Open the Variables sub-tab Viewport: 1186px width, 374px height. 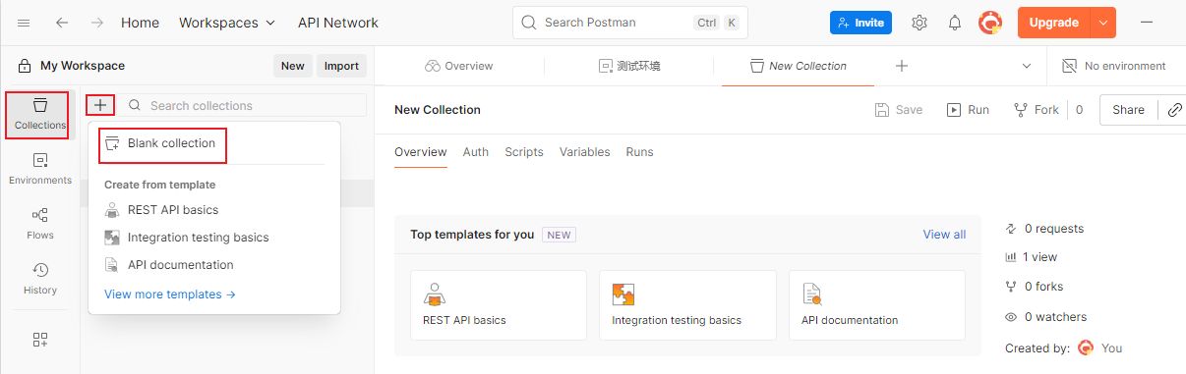point(584,152)
